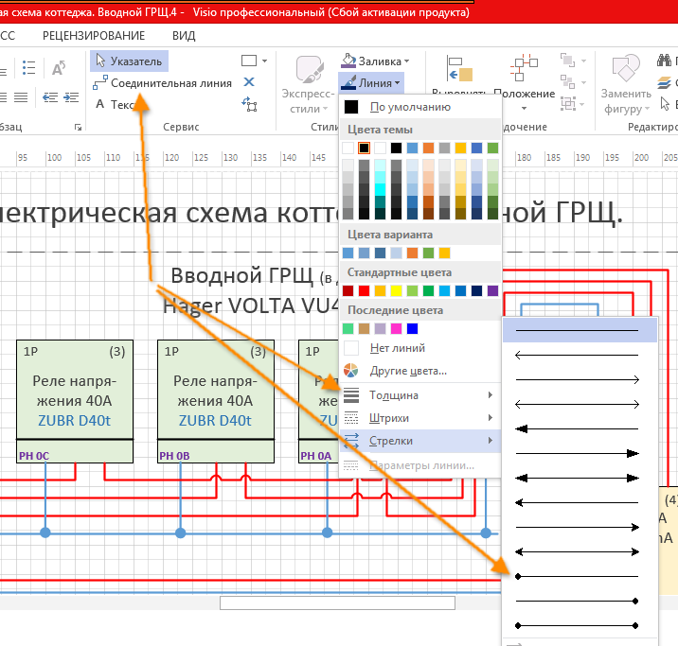Open the Стрелки arrows submenu

pos(417,441)
